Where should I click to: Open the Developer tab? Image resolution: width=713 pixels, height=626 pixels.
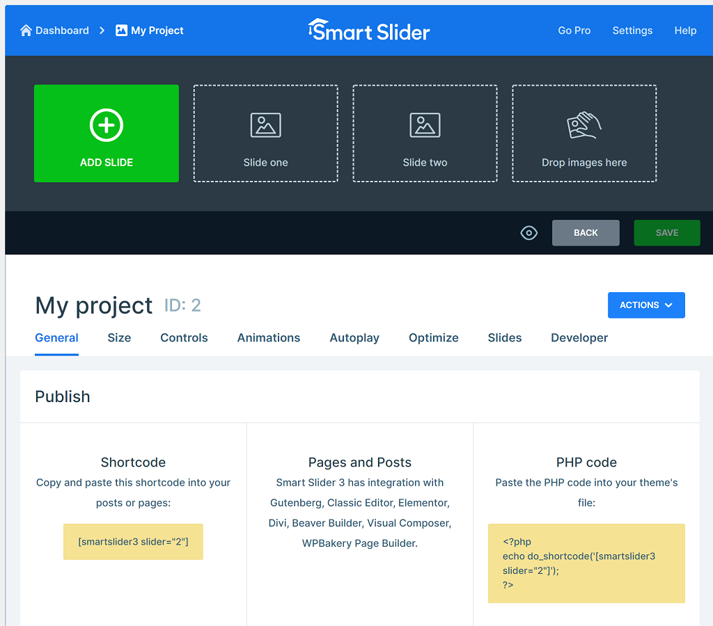(579, 338)
